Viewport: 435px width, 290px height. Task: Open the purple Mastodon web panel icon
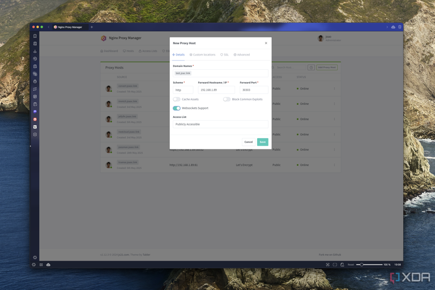35,112
